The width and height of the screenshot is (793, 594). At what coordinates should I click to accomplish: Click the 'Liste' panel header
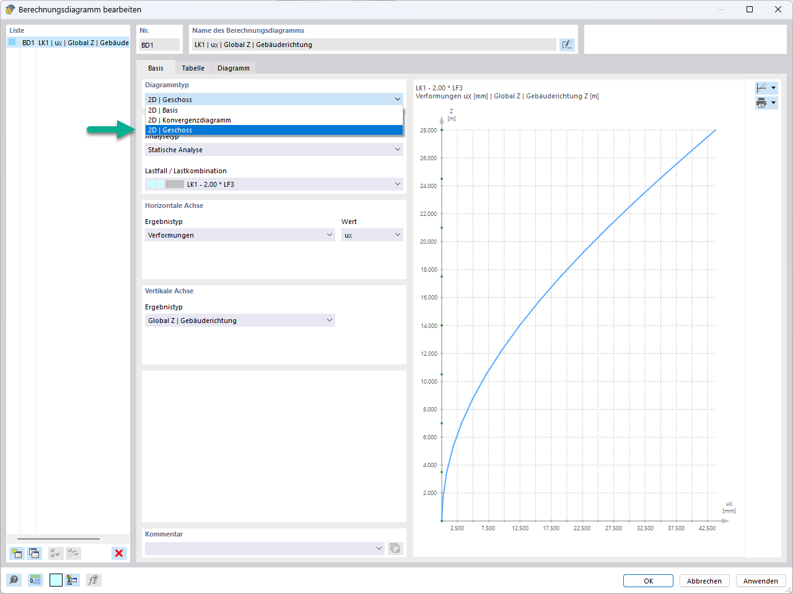click(17, 30)
